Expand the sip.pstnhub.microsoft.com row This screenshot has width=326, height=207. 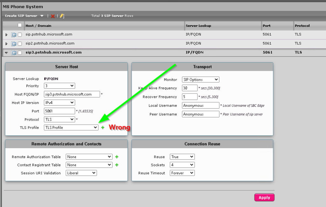click(6, 35)
